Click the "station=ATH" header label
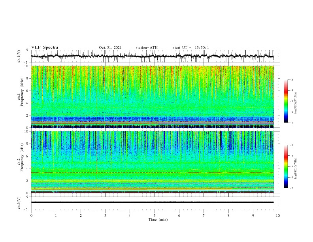Screen dimensions: 313x242 (147, 47)
